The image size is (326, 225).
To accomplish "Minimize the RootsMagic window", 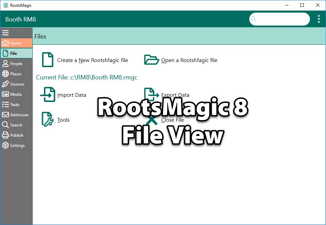I will click(x=287, y=5).
